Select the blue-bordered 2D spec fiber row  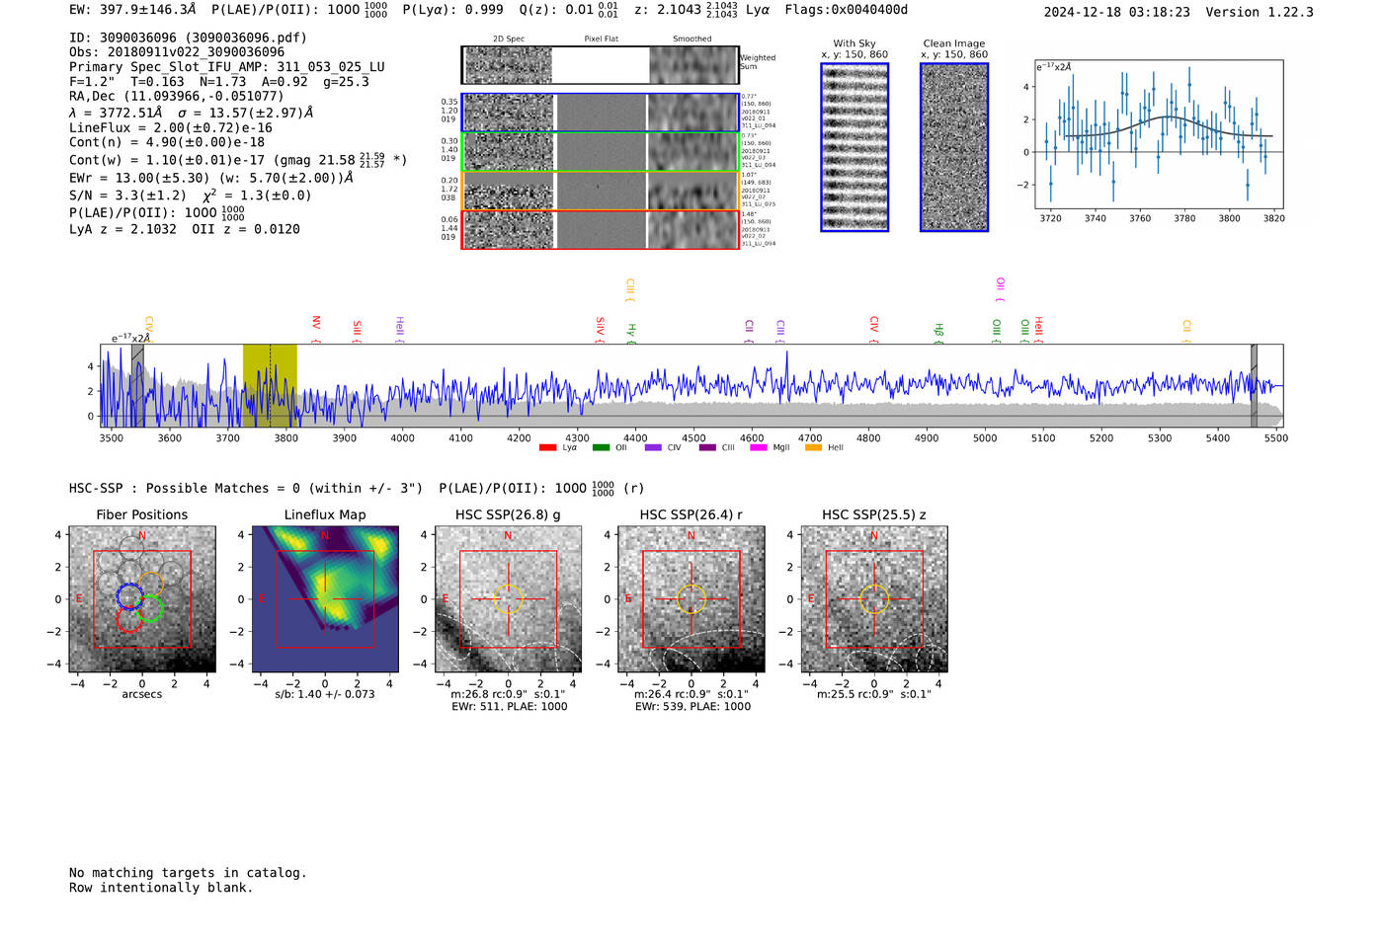coord(601,113)
